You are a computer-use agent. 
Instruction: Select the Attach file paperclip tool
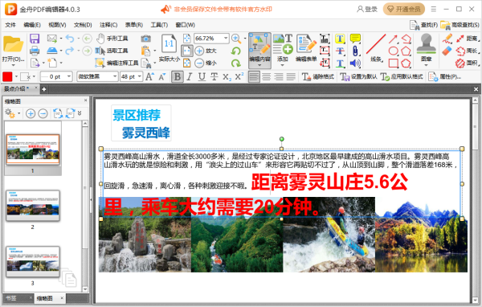pyautogui.click(x=355, y=51)
